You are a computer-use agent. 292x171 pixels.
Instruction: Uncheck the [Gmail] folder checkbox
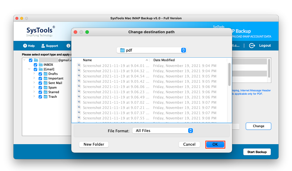(x=35, y=69)
